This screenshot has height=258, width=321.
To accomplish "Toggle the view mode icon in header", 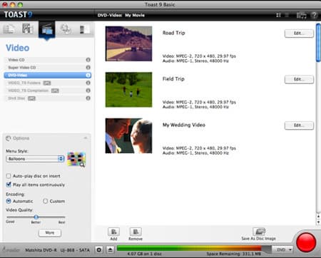I will pyautogui.click(x=278, y=15).
